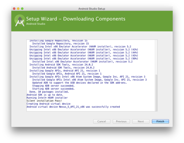This screenshot has width=184, height=143.
Task: Select the 'Installed Google Repository, revision 15' line
Action: point(61,44)
